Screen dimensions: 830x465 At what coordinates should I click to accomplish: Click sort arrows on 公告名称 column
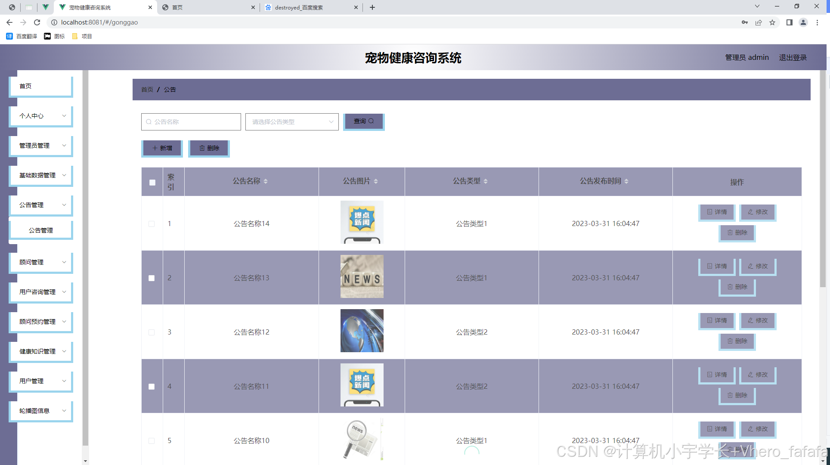pyautogui.click(x=266, y=181)
